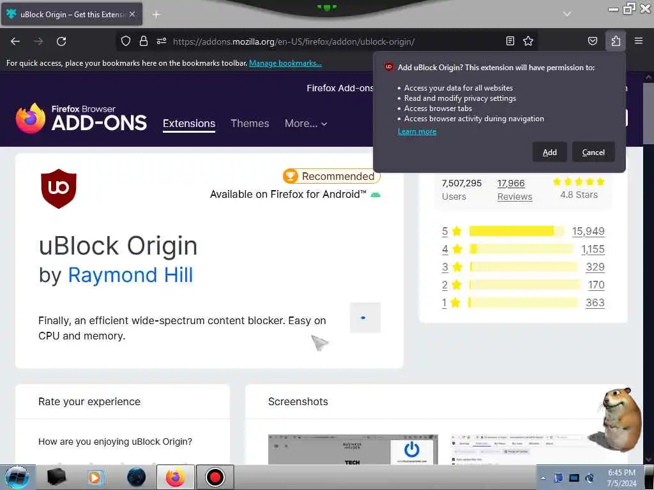Image resolution: width=654 pixels, height=490 pixels.
Task: Open the 329 three-star review count
Action: click(x=595, y=267)
